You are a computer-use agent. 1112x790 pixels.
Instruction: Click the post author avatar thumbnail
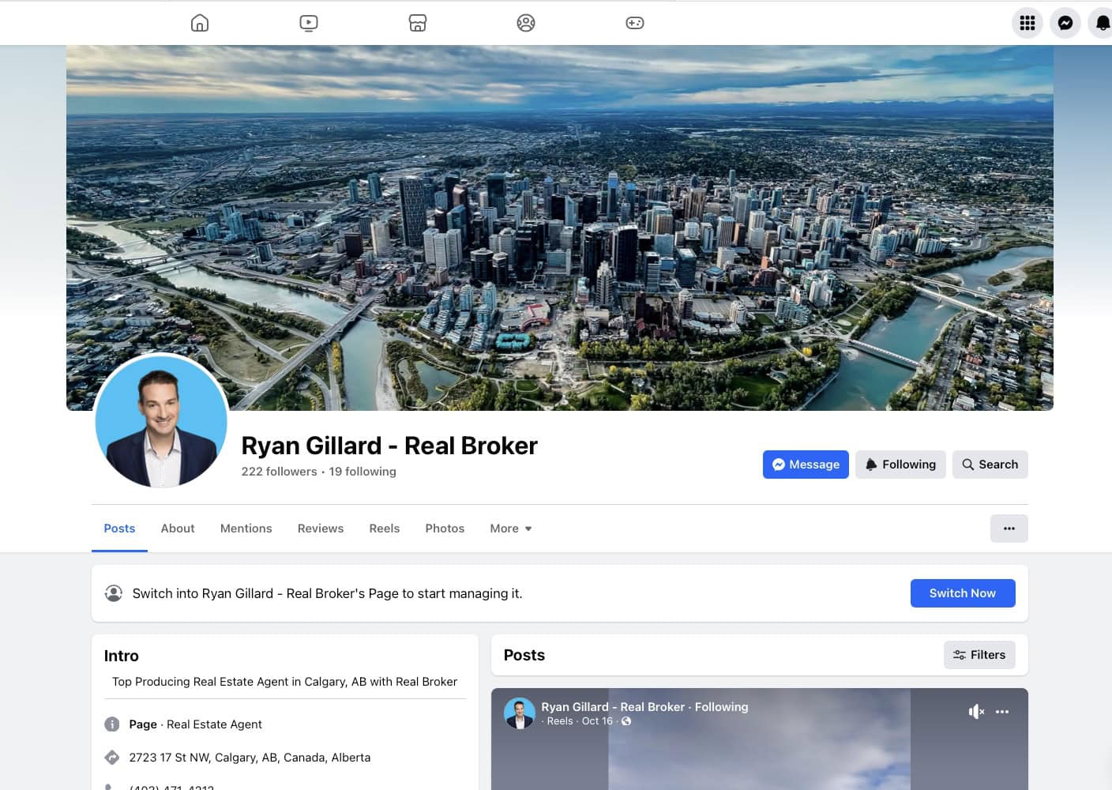coord(520,713)
